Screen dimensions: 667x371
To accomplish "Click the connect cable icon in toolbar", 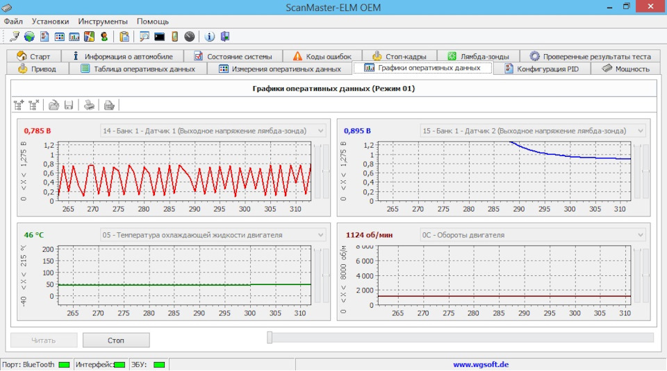I will [15, 36].
